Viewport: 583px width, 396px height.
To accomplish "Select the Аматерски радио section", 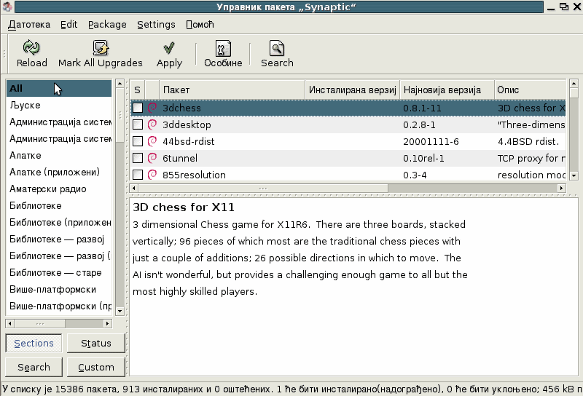I will pyautogui.click(x=59, y=189).
